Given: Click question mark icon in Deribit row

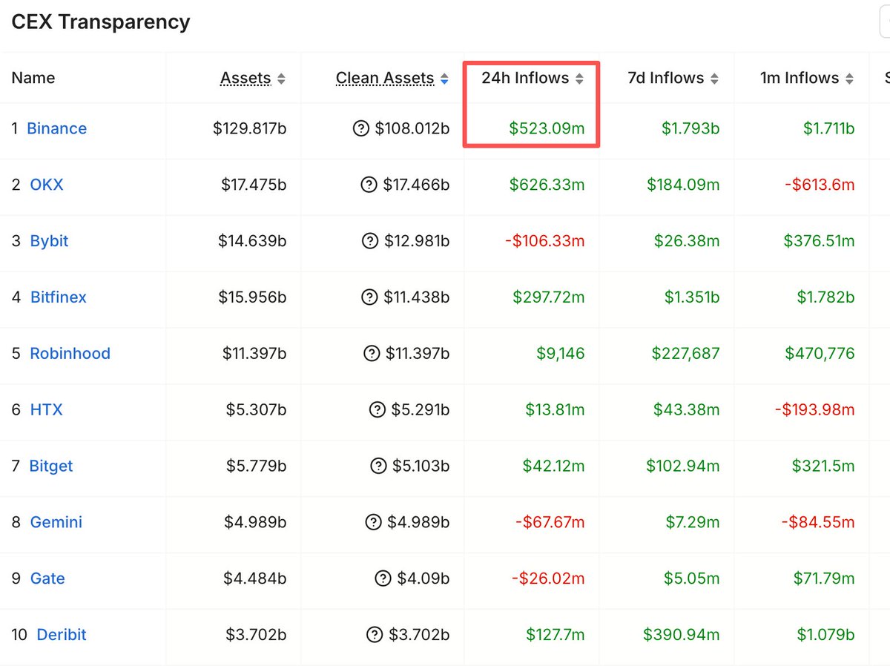Looking at the screenshot, I should (375, 635).
